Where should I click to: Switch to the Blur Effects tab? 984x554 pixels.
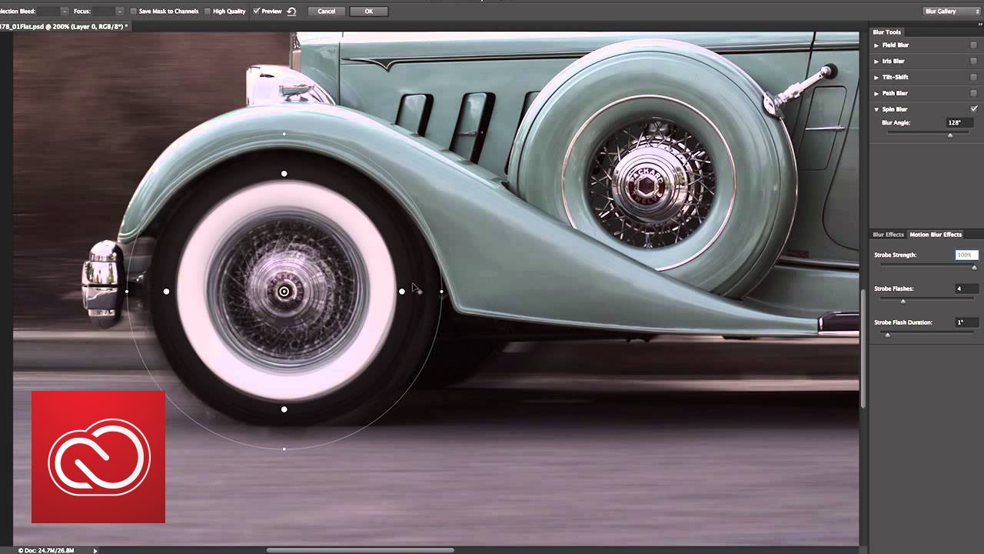click(x=888, y=235)
